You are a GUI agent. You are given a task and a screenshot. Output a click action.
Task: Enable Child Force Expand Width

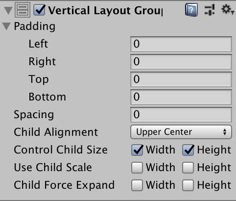click(x=137, y=185)
